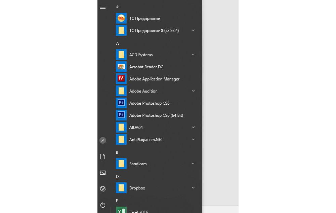Click the A section letter header
The image size is (336, 213).
(x=117, y=43)
